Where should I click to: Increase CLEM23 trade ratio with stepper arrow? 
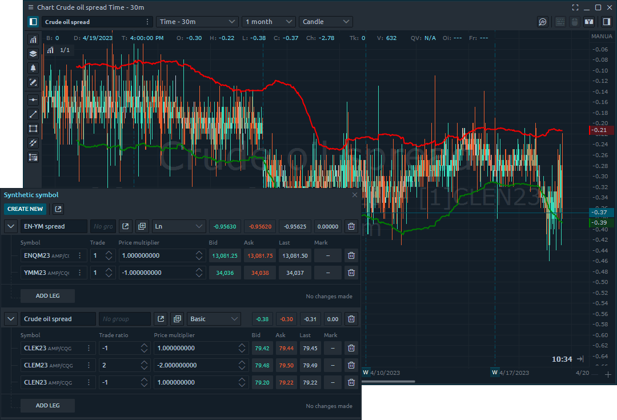tap(143, 362)
